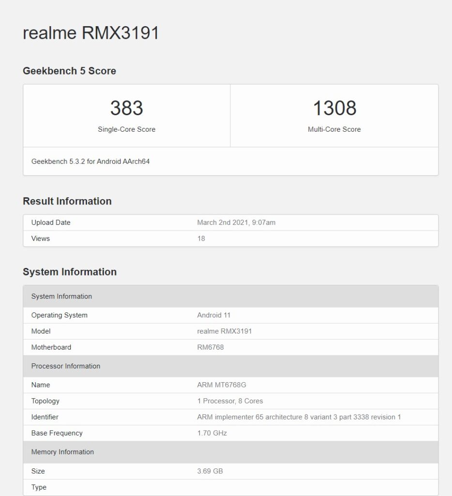Select the Single-Core Score value 383
The height and width of the screenshot is (496, 452).
click(x=126, y=108)
